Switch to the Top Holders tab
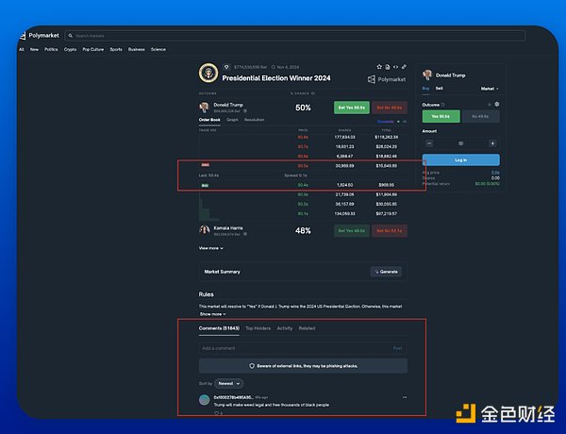The width and height of the screenshot is (566, 434). point(258,328)
